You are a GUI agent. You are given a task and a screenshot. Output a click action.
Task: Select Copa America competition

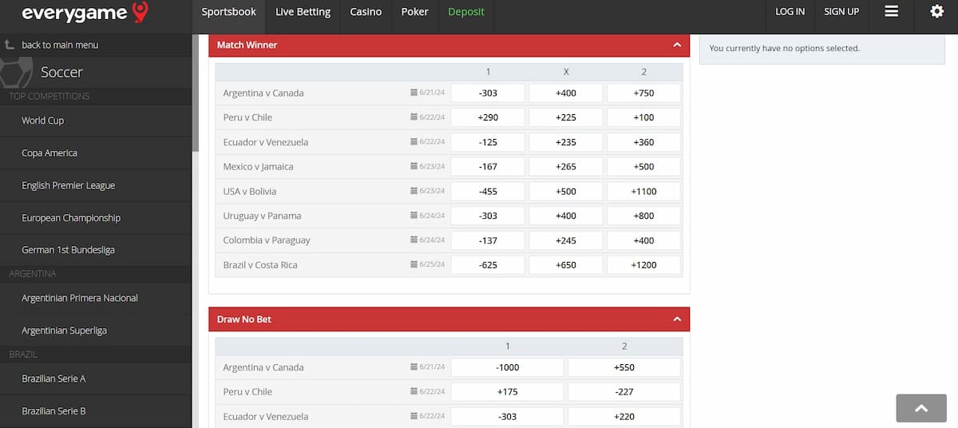click(96, 153)
